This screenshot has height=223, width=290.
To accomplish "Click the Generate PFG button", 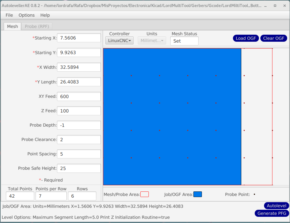I will click(272, 213).
